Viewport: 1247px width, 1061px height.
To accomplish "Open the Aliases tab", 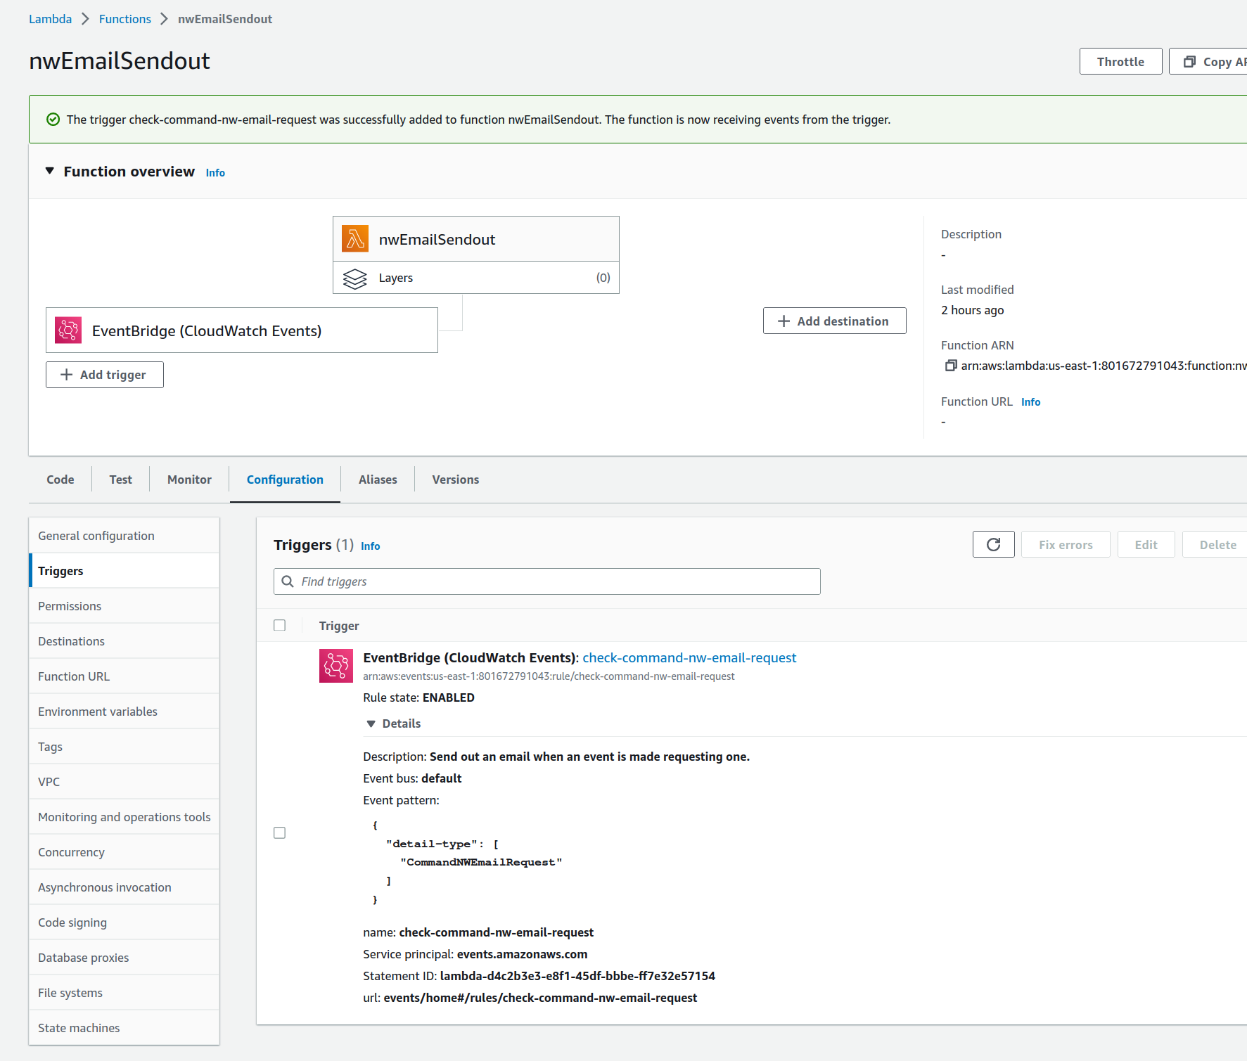I will [x=378, y=480].
